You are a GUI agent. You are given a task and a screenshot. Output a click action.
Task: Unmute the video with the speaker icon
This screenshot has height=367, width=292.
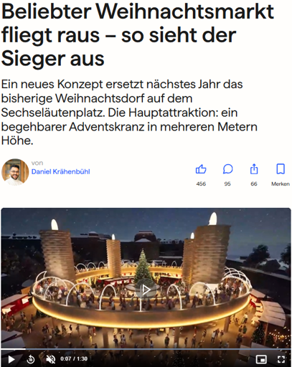coord(50,359)
